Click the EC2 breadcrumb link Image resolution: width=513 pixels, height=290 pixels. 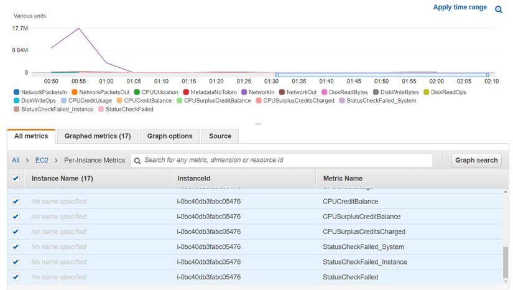pos(42,161)
